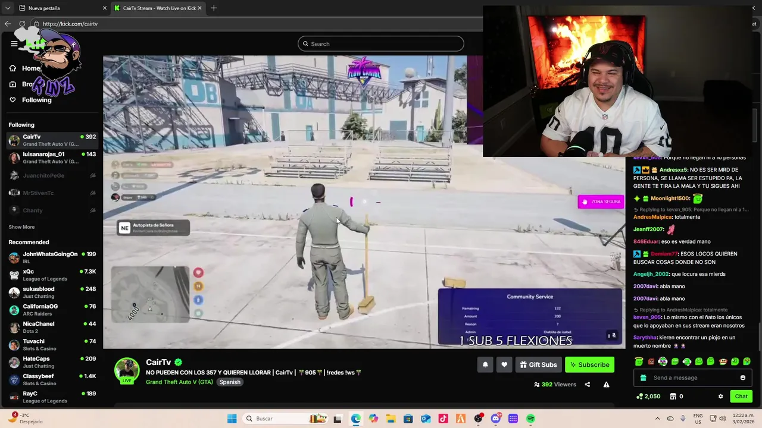Viewport: 762px width, 428px height.
Task: Click the site info lock icon
Action: [36, 24]
